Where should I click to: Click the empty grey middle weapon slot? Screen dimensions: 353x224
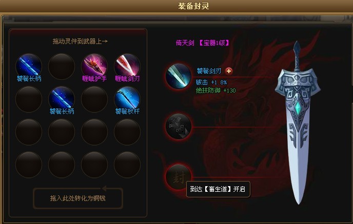tap(179, 127)
